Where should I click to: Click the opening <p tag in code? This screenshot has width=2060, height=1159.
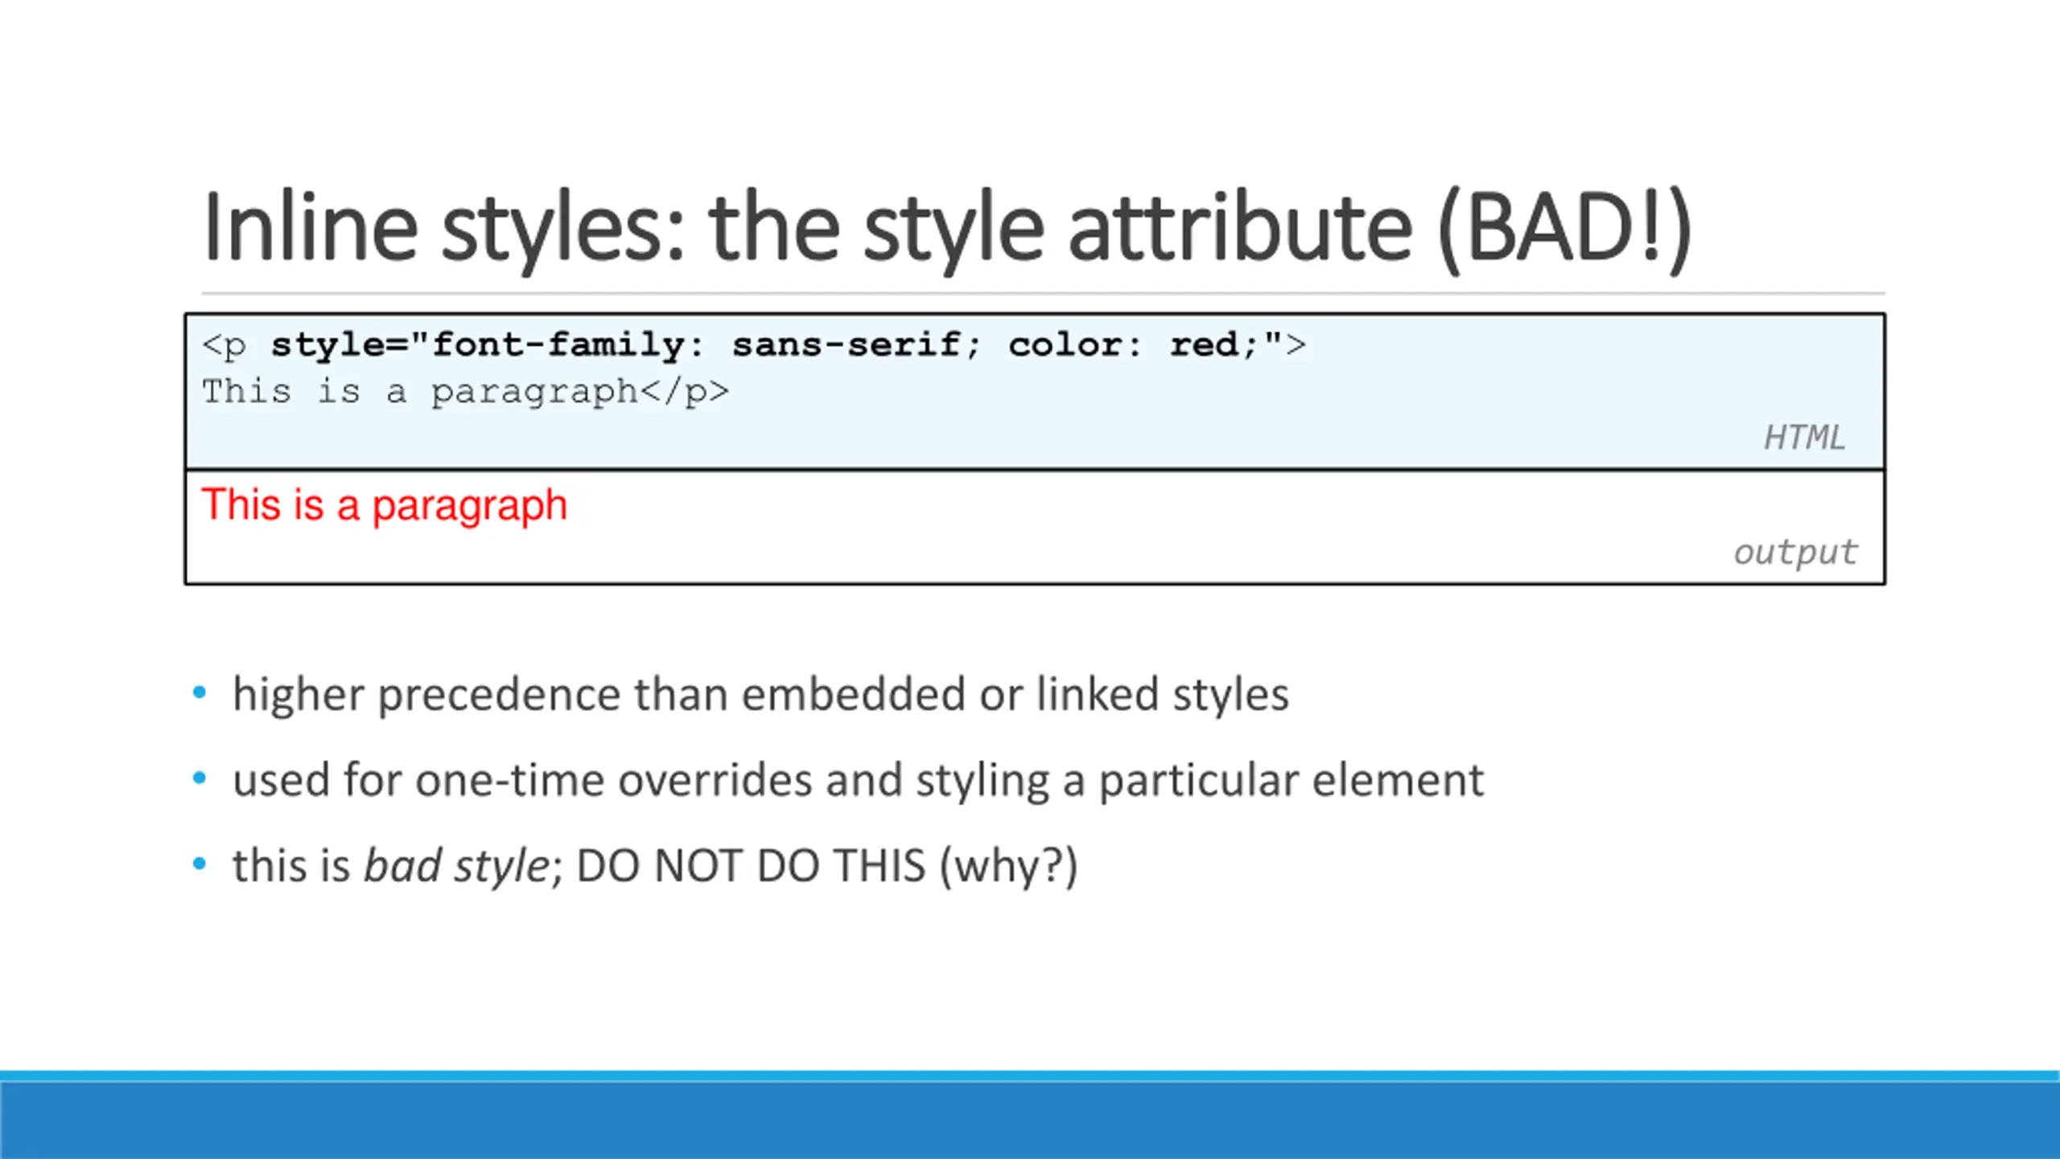pyautogui.click(x=225, y=345)
